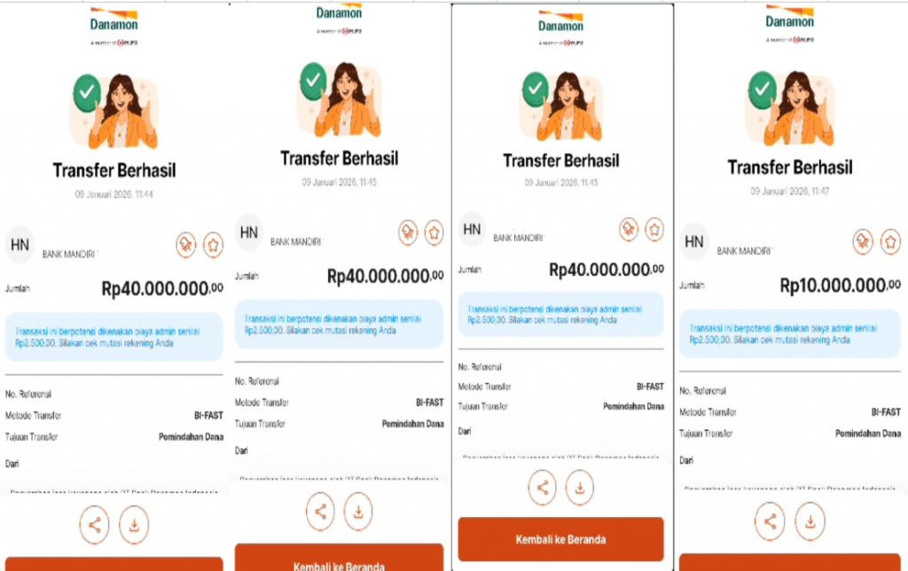The height and width of the screenshot is (571, 908).
Task: Tap the orange button strip below the 11:47 receipt
Action: click(790, 562)
